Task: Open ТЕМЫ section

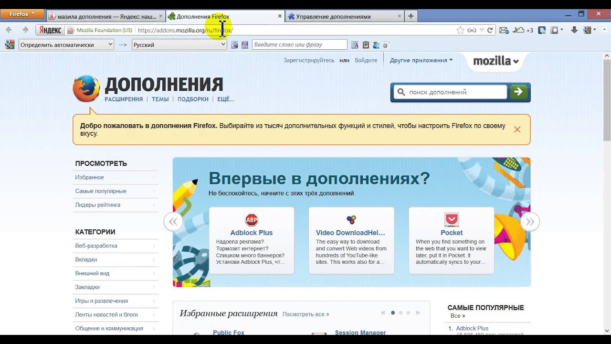Action: [x=160, y=99]
